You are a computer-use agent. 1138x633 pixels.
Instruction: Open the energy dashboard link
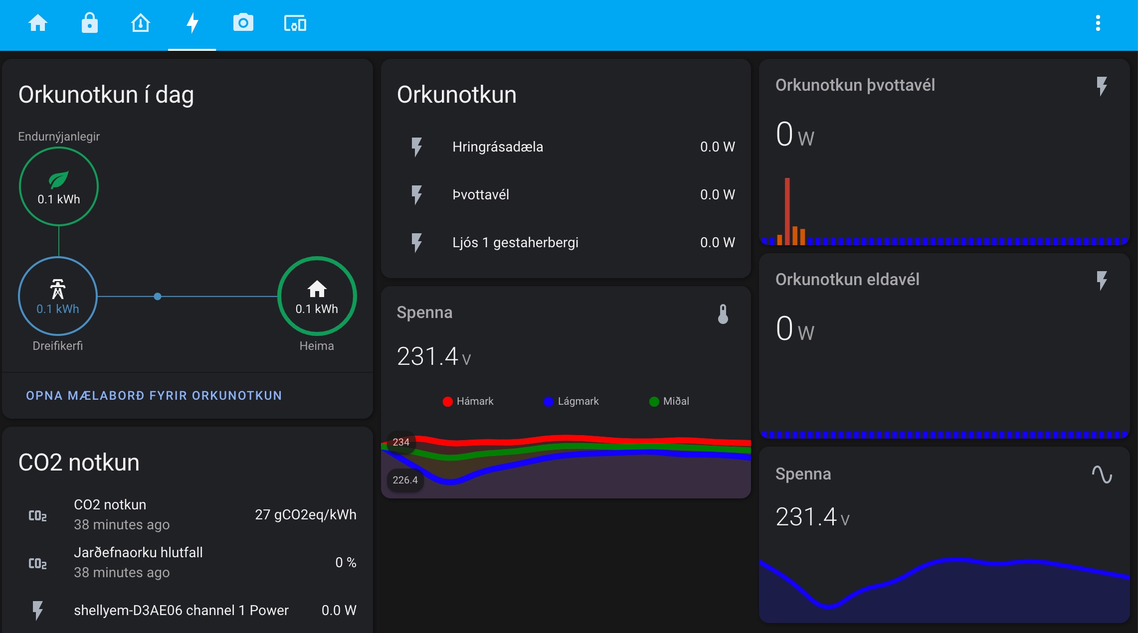pyautogui.click(x=154, y=395)
